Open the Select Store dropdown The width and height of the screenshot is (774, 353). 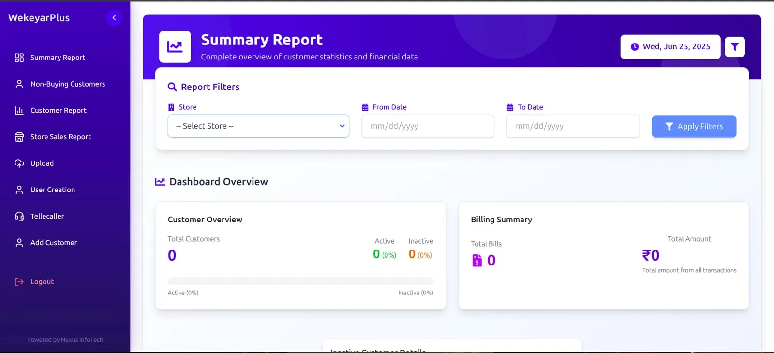click(258, 126)
